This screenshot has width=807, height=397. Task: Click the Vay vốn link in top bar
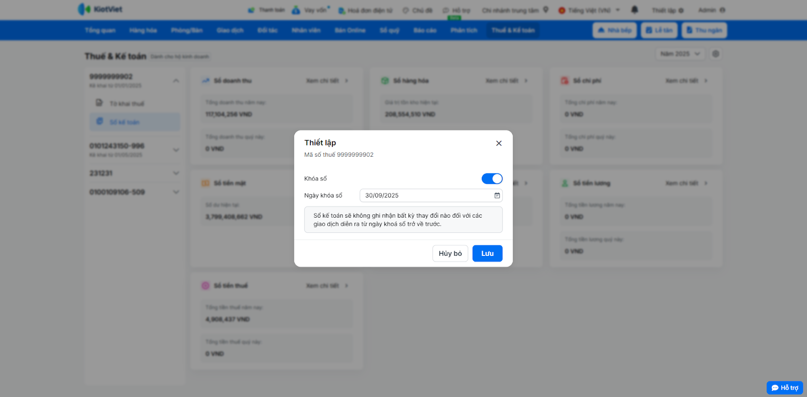[x=311, y=10]
